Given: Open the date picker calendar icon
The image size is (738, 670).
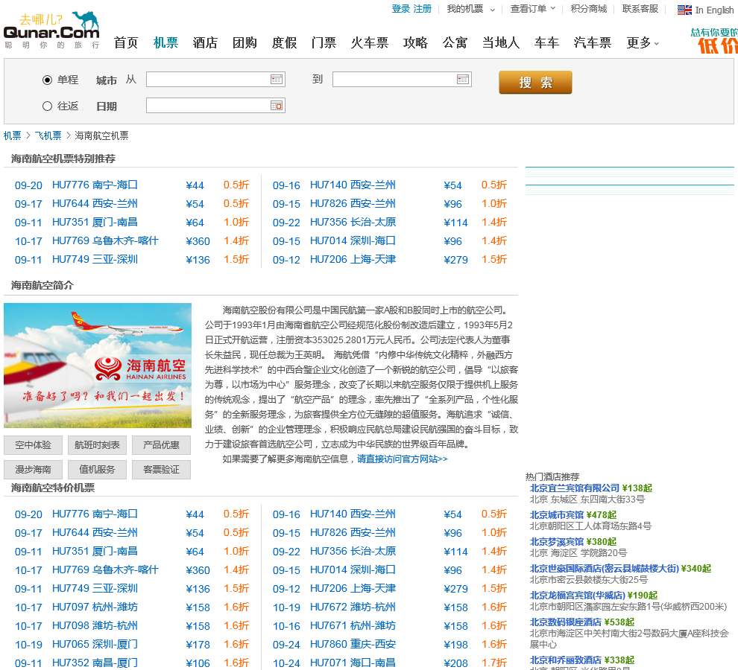Looking at the screenshot, I should pos(277,106).
